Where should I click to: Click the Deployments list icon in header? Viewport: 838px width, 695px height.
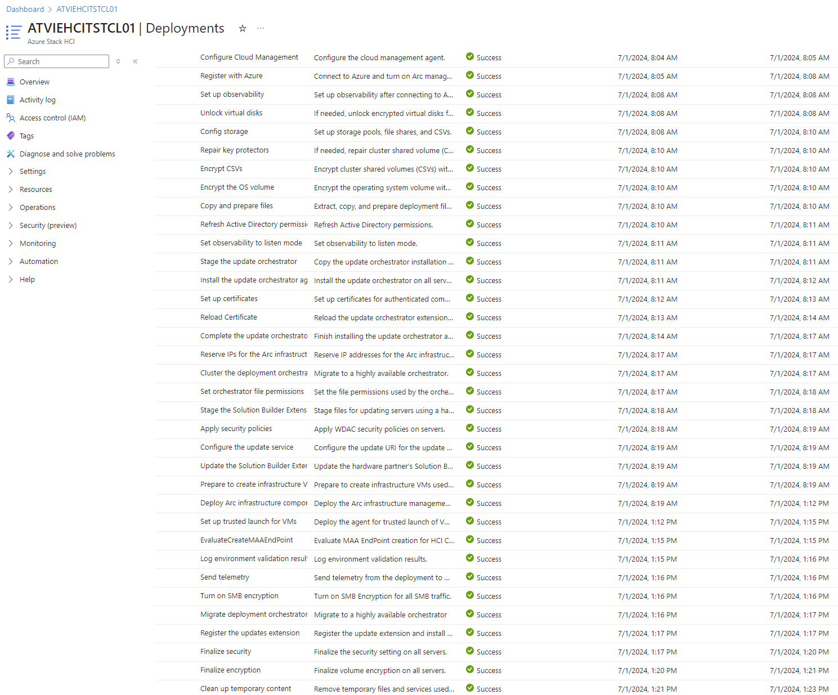click(x=14, y=33)
